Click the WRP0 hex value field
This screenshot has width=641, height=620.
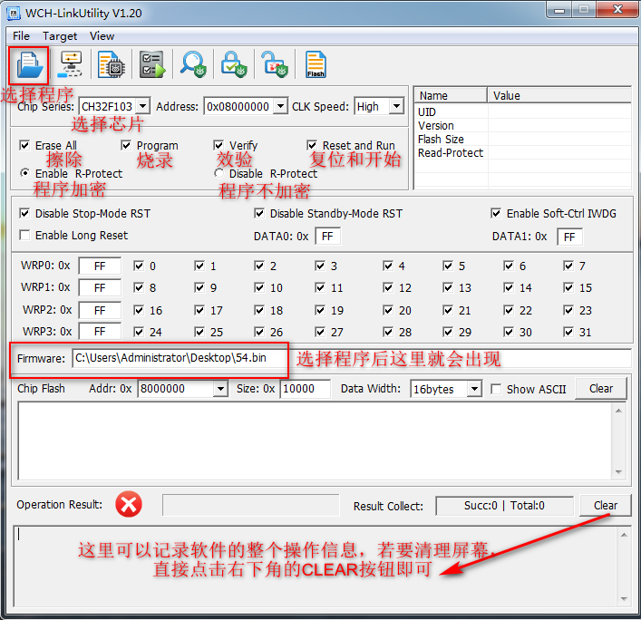tap(100, 266)
